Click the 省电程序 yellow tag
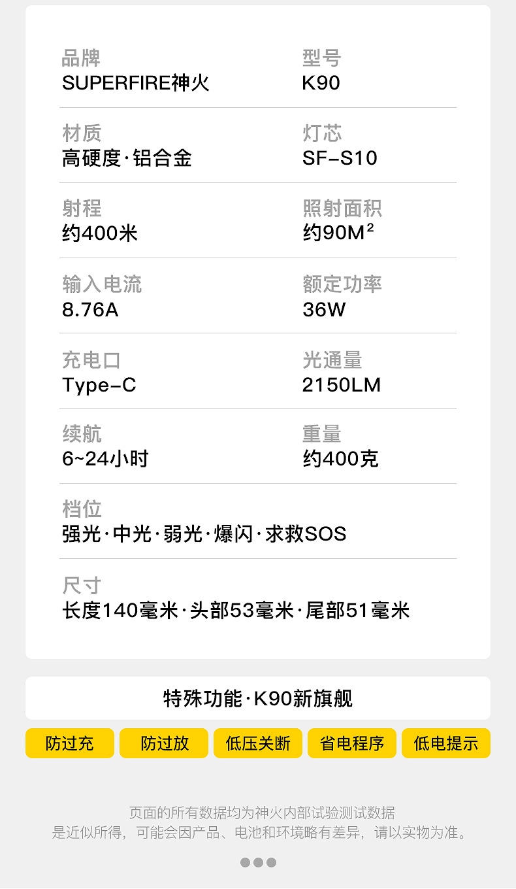The width and height of the screenshot is (516, 889). 352,743
